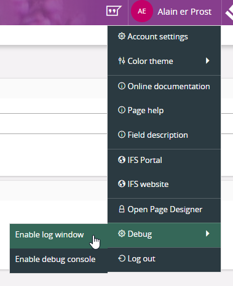Click the AE user avatar circle
This screenshot has width=233, height=286.
(x=142, y=11)
